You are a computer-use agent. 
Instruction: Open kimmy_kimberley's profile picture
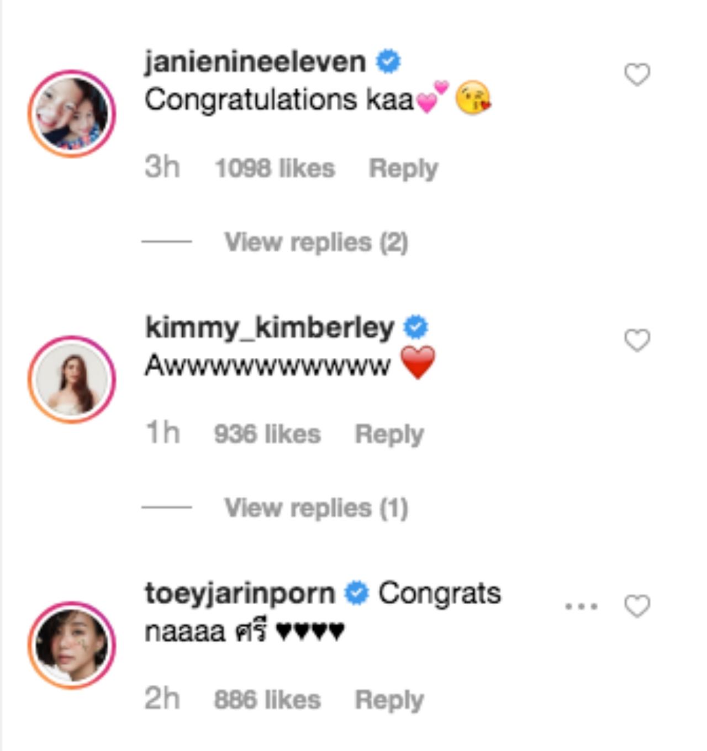[x=72, y=379]
